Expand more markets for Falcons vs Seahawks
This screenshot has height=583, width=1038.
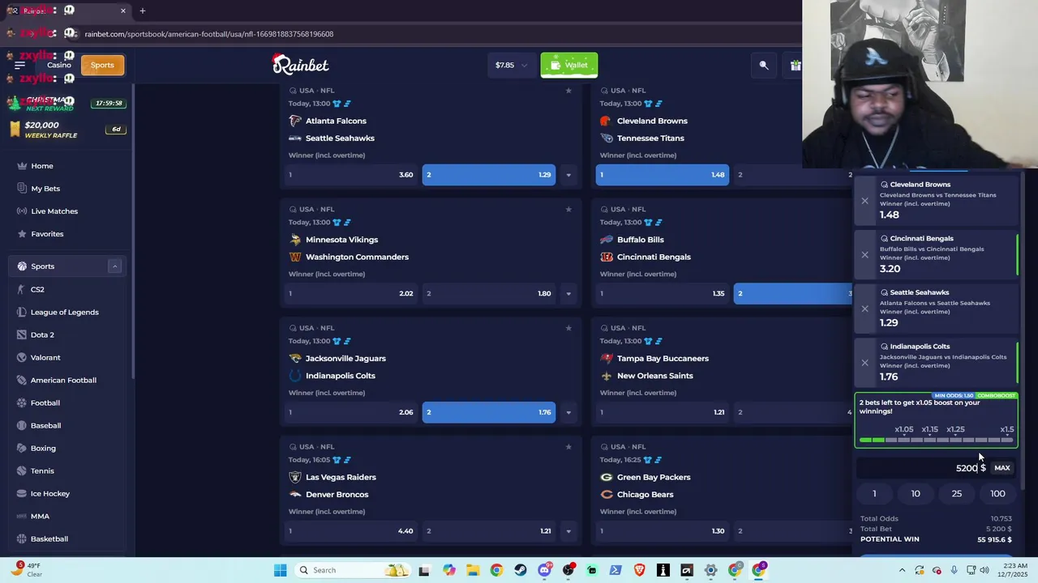click(568, 175)
